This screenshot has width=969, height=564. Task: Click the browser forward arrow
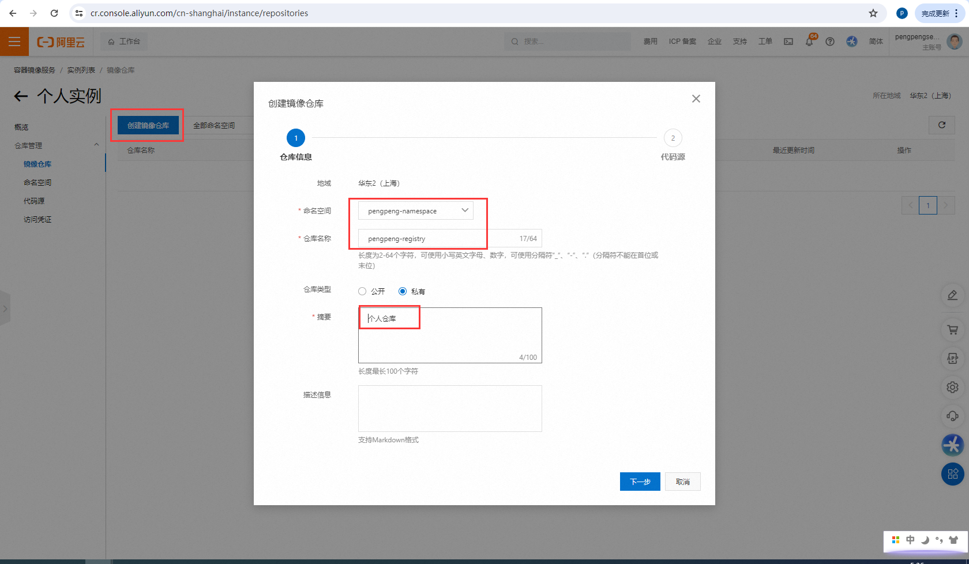[x=33, y=13]
